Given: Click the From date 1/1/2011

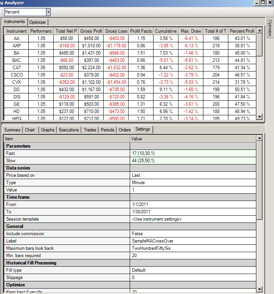Looking at the screenshot, I should click(x=193, y=204).
